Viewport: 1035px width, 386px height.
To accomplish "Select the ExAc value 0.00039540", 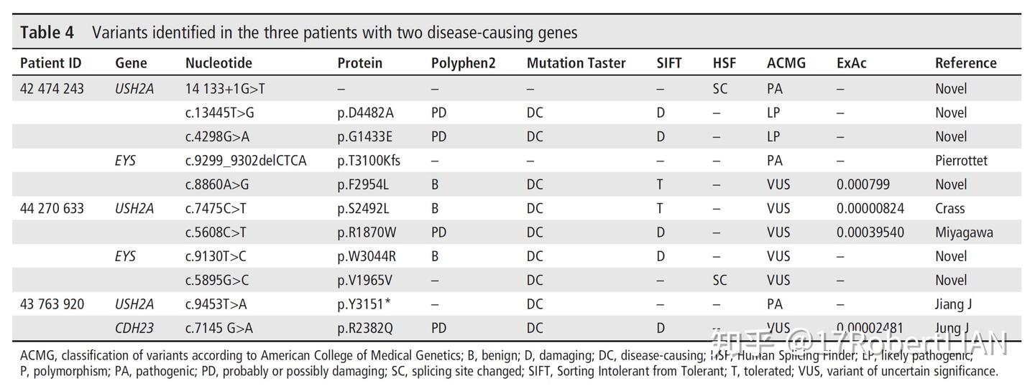I will tap(870, 232).
